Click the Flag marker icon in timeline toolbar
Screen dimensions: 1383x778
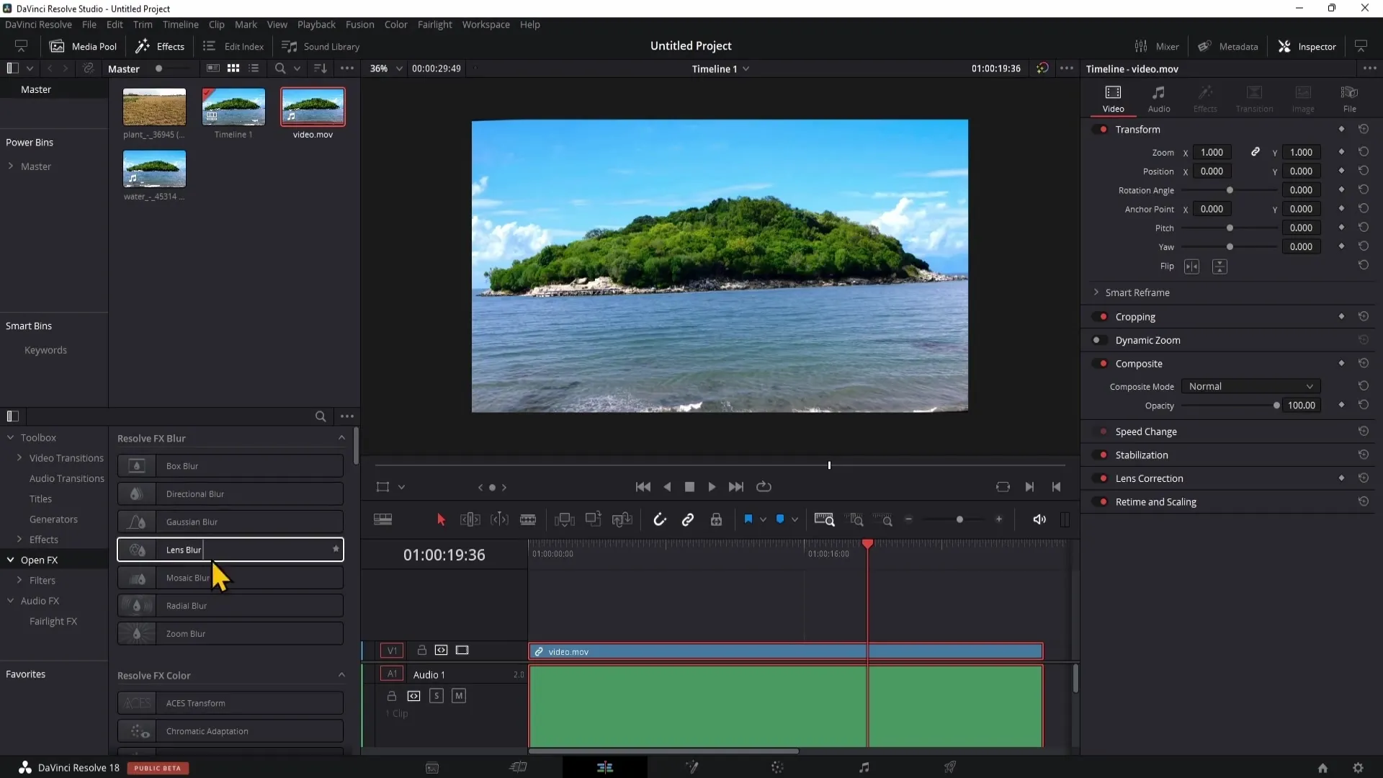[x=749, y=519]
